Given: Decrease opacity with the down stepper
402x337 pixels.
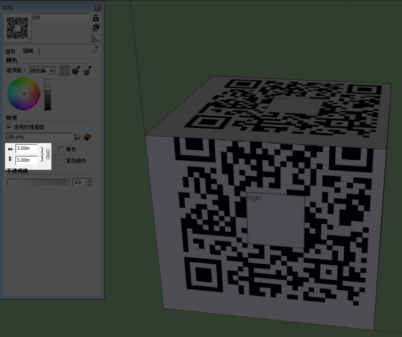Looking at the screenshot, I should [x=88, y=184].
